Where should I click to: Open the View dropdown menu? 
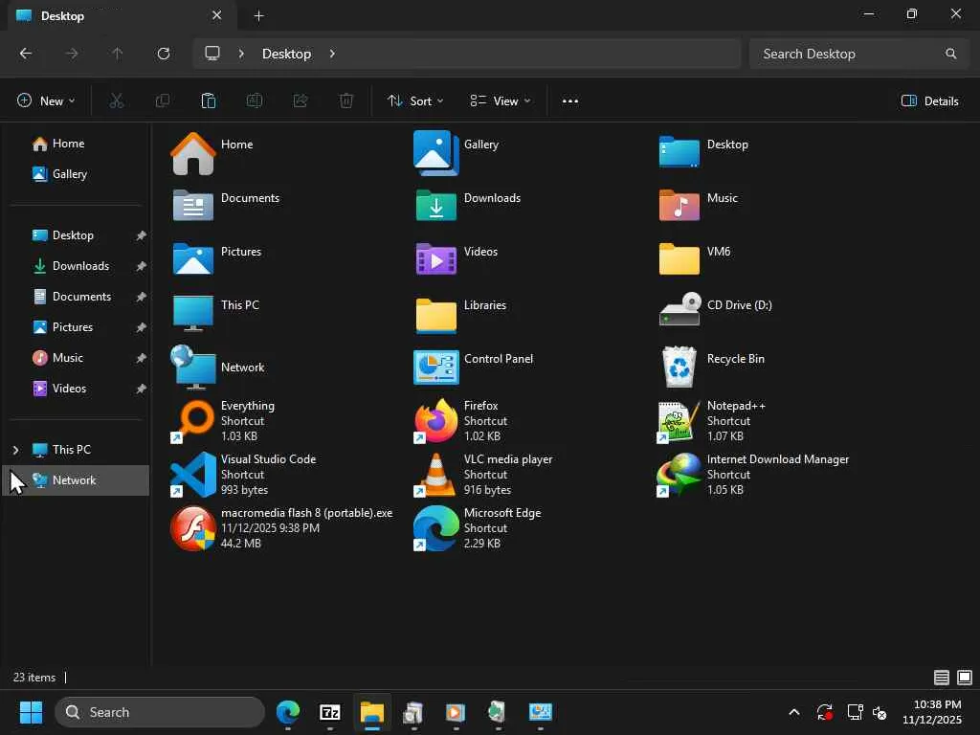(x=500, y=100)
